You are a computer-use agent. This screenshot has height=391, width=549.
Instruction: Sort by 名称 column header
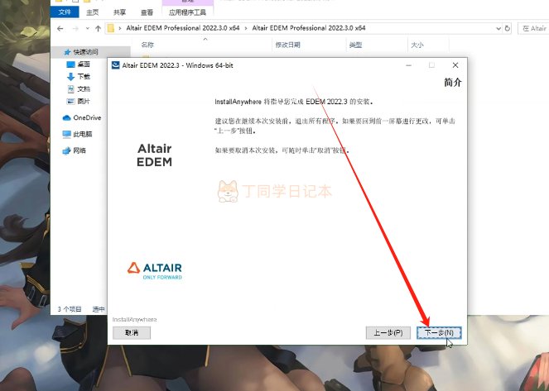click(x=147, y=45)
